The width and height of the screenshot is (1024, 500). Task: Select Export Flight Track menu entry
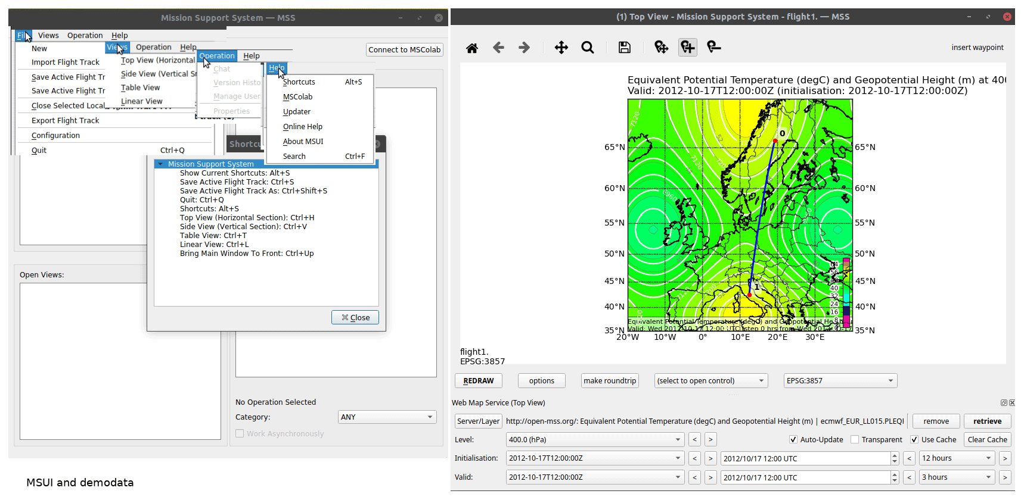point(66,121)
